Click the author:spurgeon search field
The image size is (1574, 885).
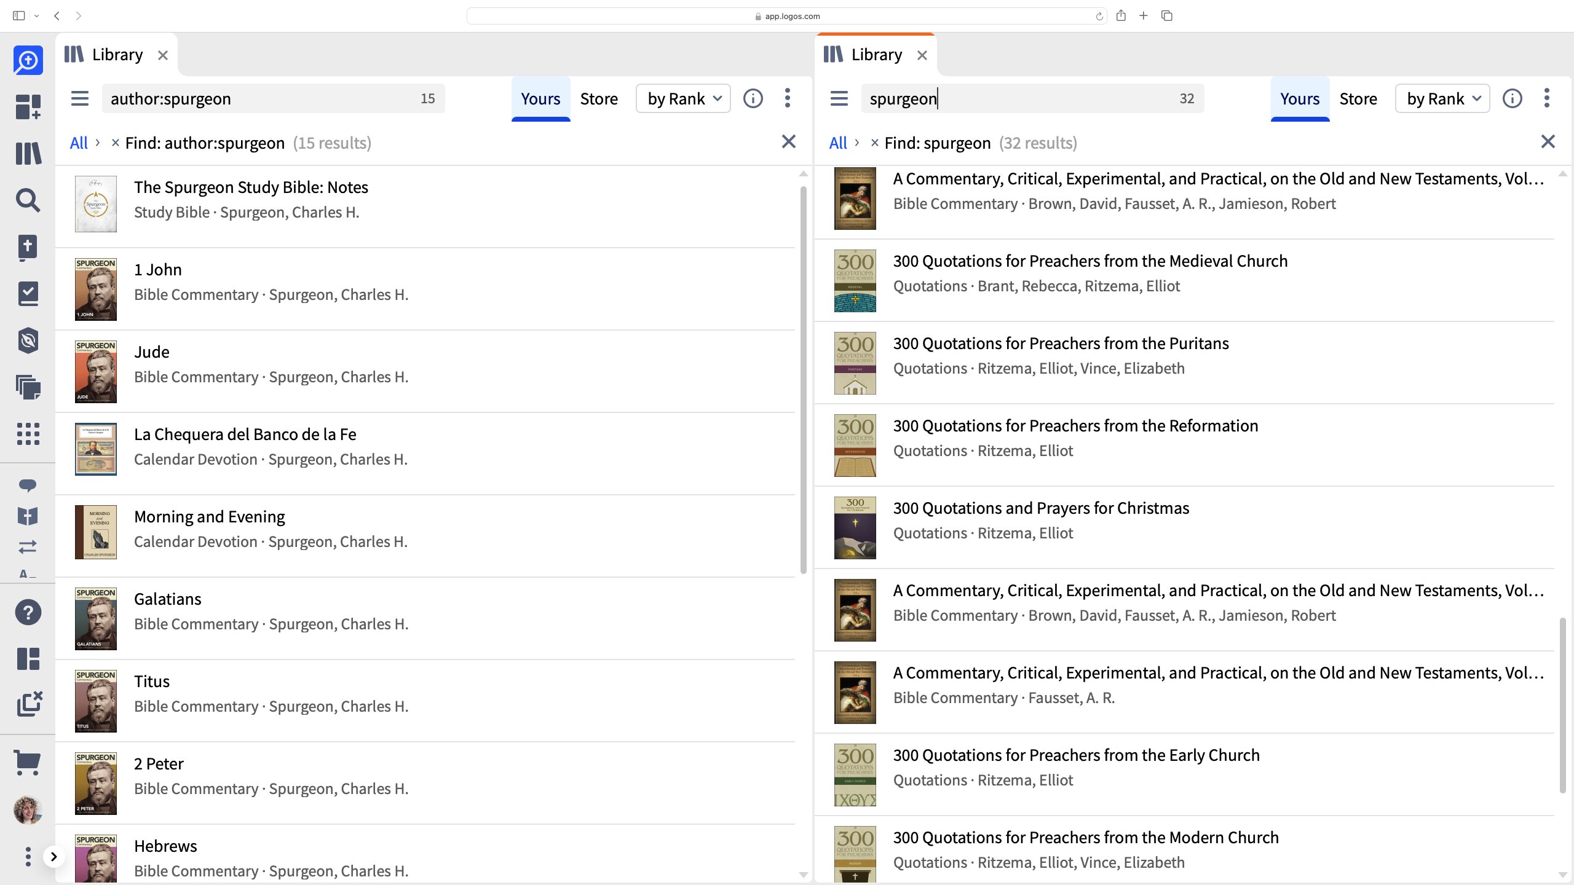pos(274,98)
